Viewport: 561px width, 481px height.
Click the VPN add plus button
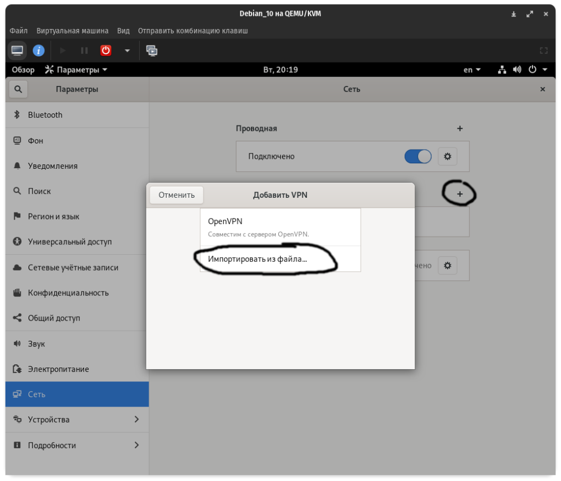coord(460,194)
